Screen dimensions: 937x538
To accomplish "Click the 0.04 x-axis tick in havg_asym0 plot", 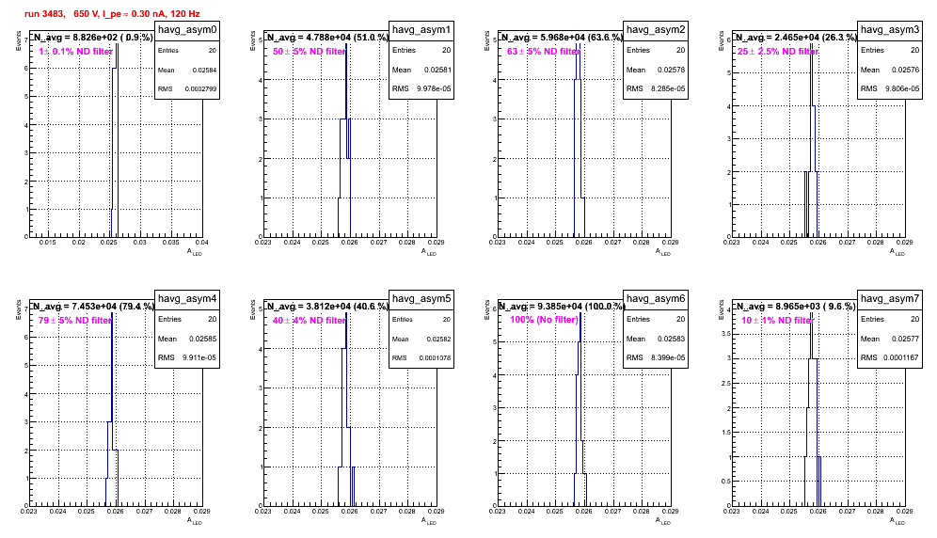I will click(x=201, y=243).
